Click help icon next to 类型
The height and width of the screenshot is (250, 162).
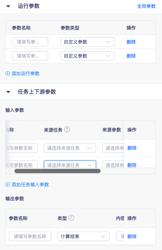point(71,218)
